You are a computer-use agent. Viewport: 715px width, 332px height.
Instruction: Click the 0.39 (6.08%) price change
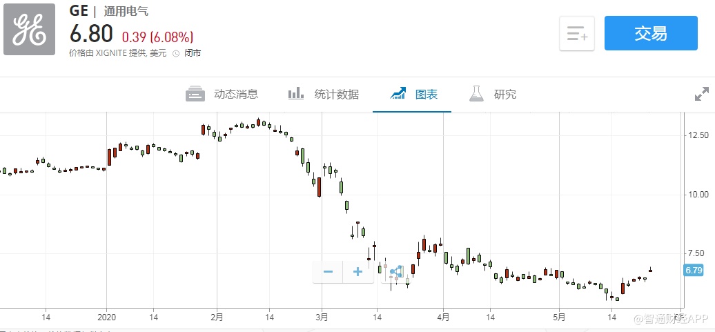[157, 37]
